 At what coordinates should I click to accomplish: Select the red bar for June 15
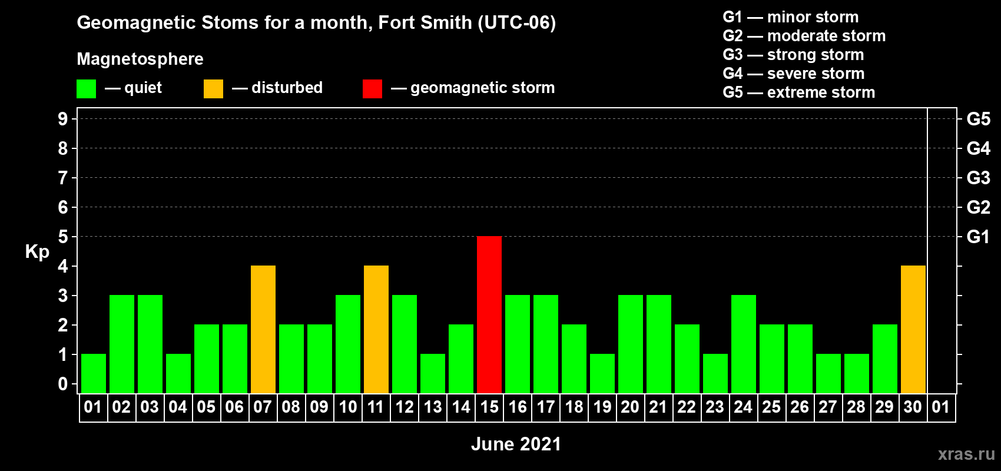tap(489, 314)
